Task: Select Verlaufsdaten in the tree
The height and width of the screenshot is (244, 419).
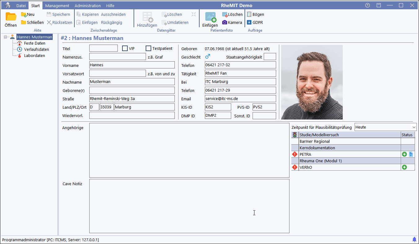Action: (x=36, y=49)
